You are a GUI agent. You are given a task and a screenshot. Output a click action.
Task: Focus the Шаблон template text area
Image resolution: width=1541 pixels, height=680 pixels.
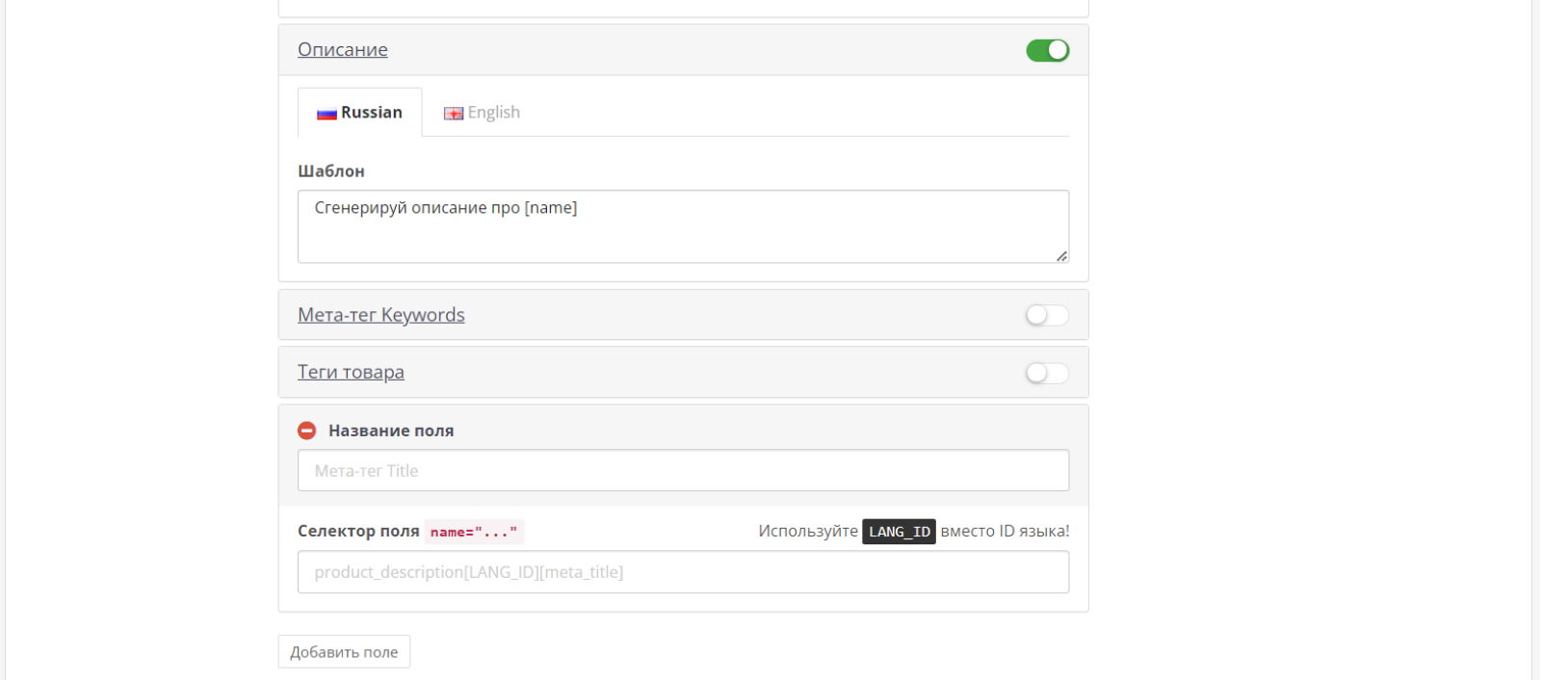click(684, 226)
